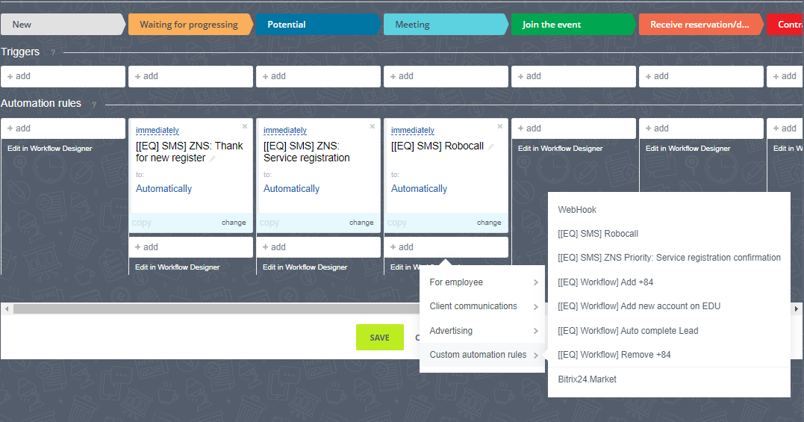804x422 pixels.
Task: Click right arrow of the horizontal scrollbar
Action: 796,308
